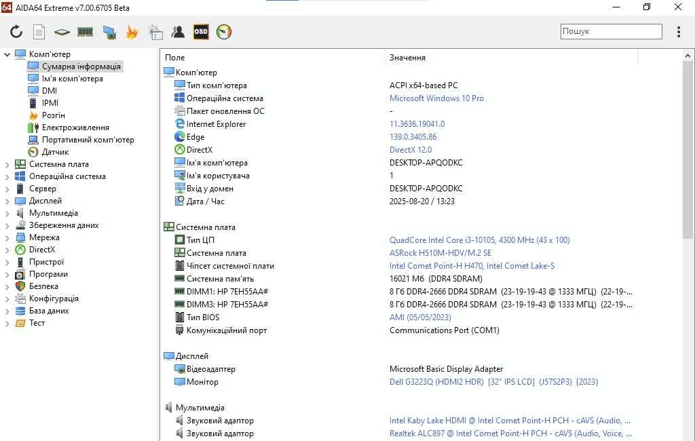
Task: Expand the Операційна система tree node
Action: point(7,177)
